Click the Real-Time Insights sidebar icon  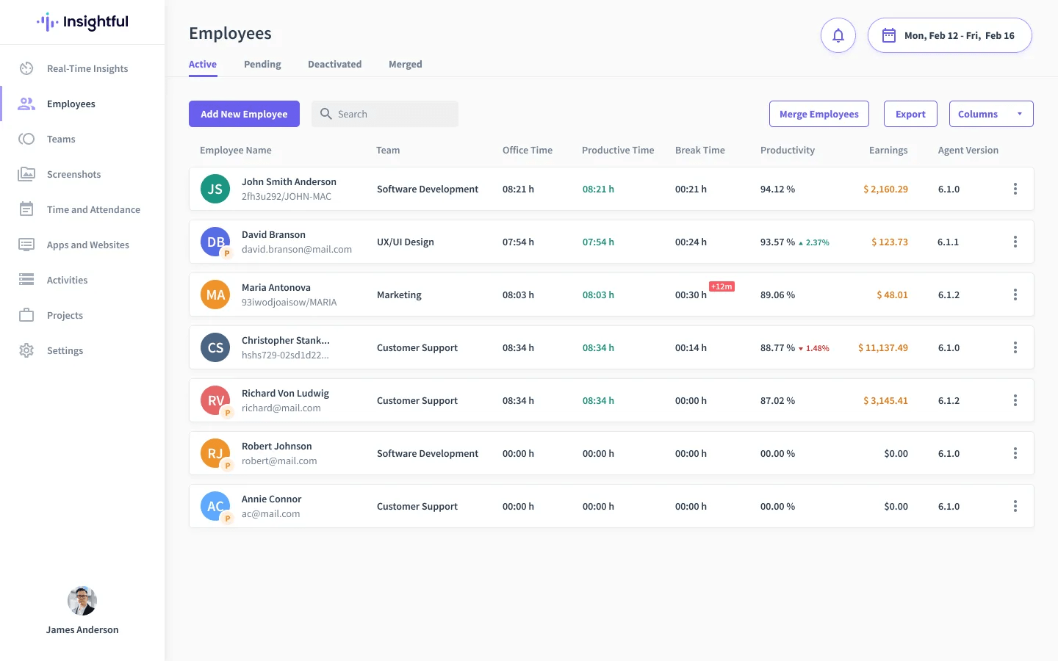click(x=26, y=68)
